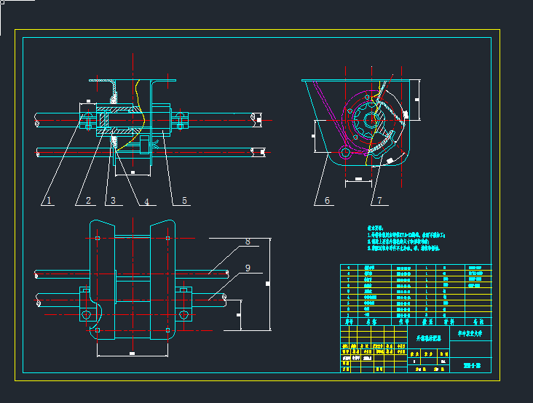The width and height of the screenshot is (533, 403).
Task: Select part callout number 2
Action: point(87,200)
